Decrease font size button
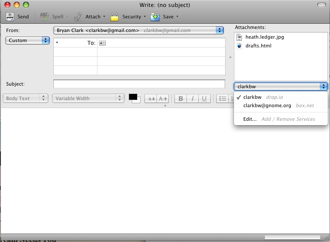330x242 pixels. (x=151, y=98)
